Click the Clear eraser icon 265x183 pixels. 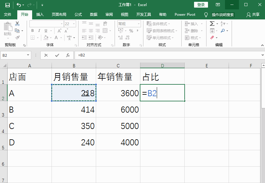212,38
